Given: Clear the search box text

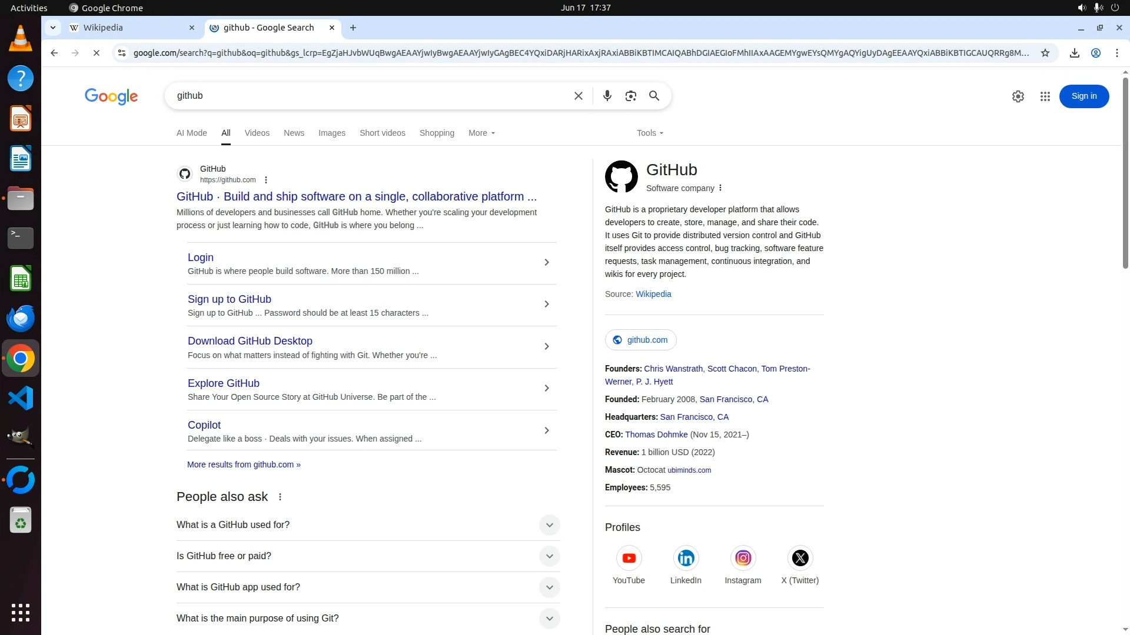Looking at the screenshot, I should click(x=578, y=96).
